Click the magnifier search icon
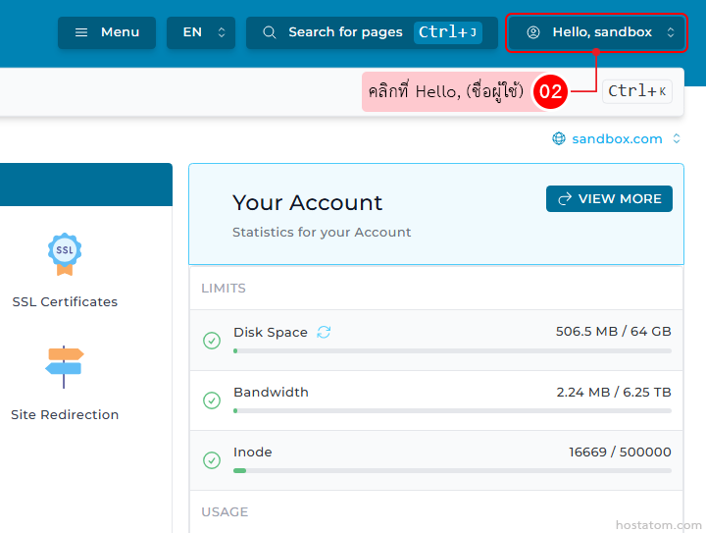 tap(270, 32)
